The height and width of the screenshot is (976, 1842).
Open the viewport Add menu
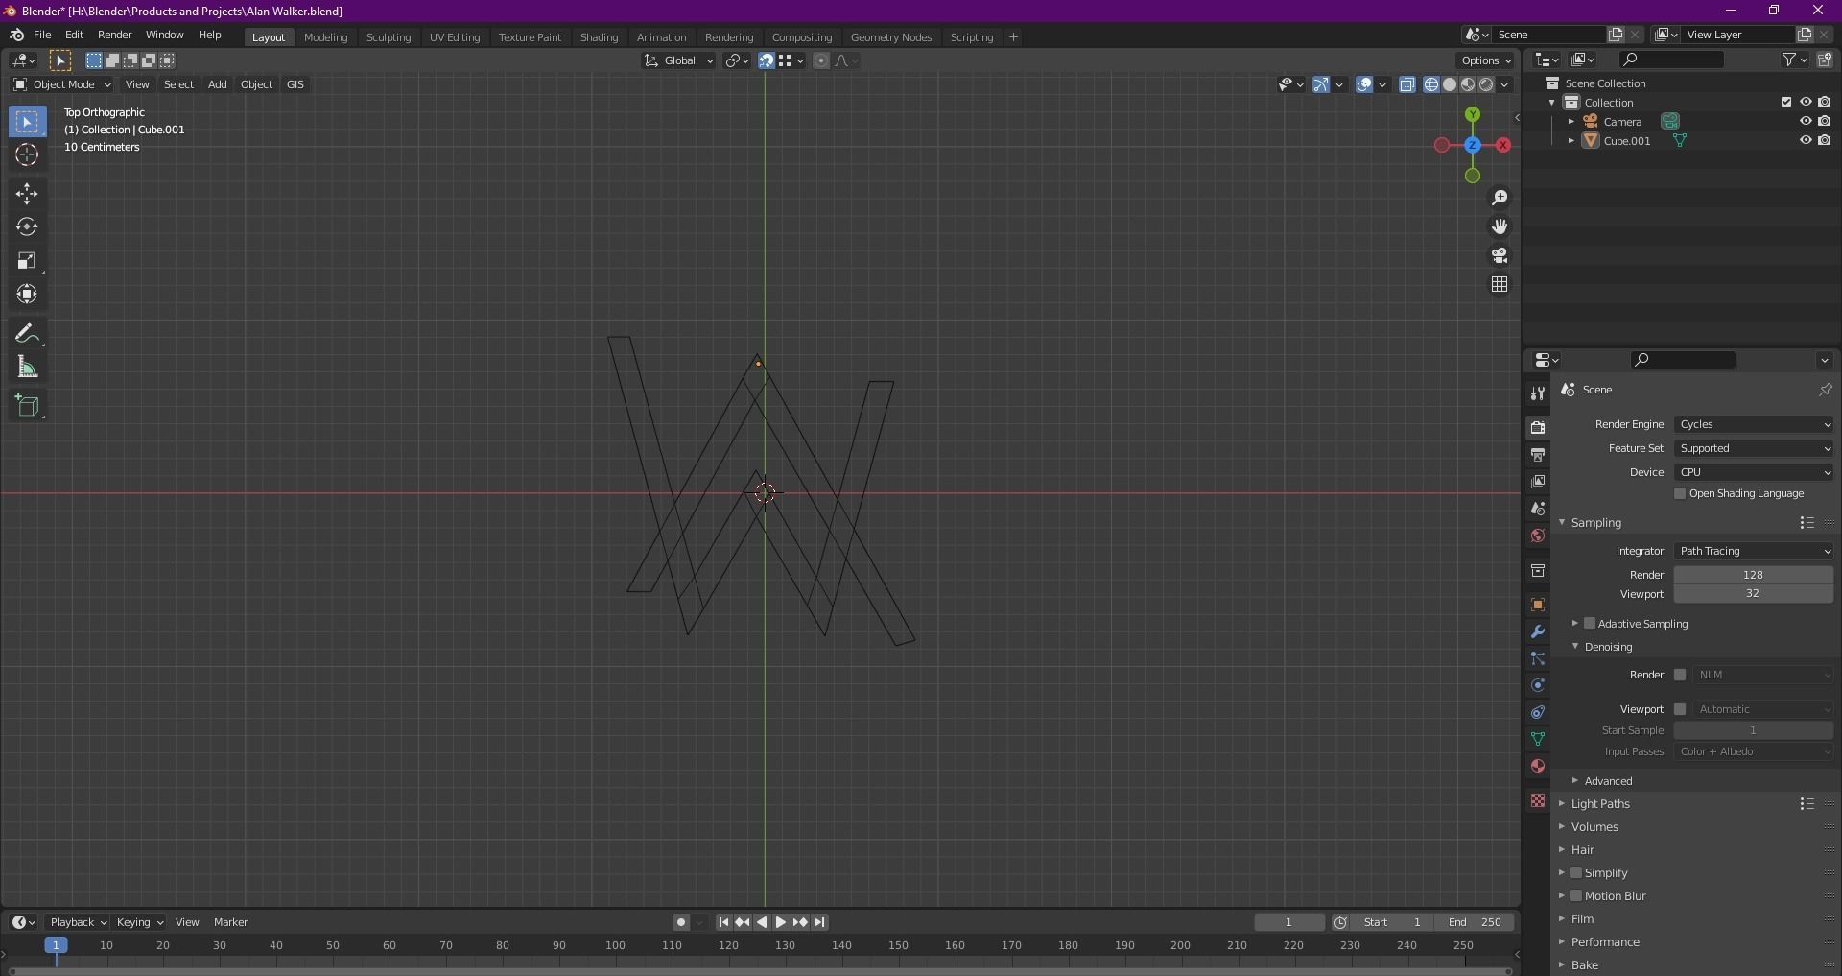pos(217,84)
